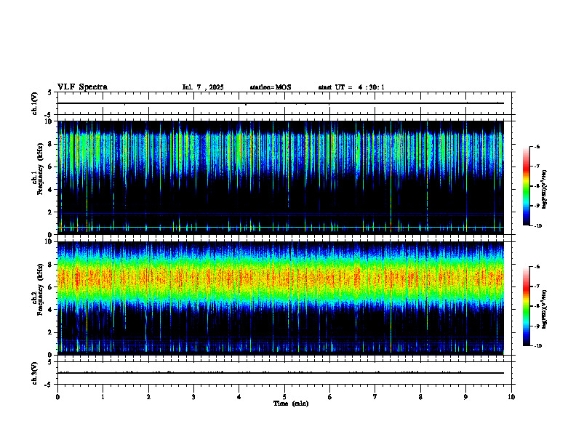The image size is (576, 445).
Task: Click the "start UT = 4:30:1" label
Action: [351, 87]
